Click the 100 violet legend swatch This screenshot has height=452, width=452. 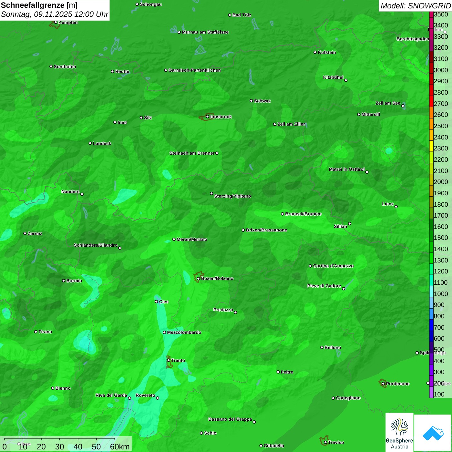(x=431, y=392)
